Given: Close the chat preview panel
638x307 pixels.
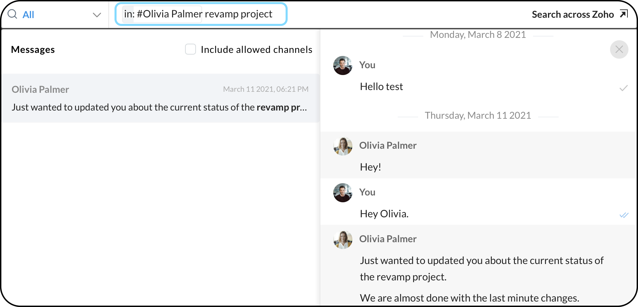Looking at the screenshot, I should [x=619, y=49].
